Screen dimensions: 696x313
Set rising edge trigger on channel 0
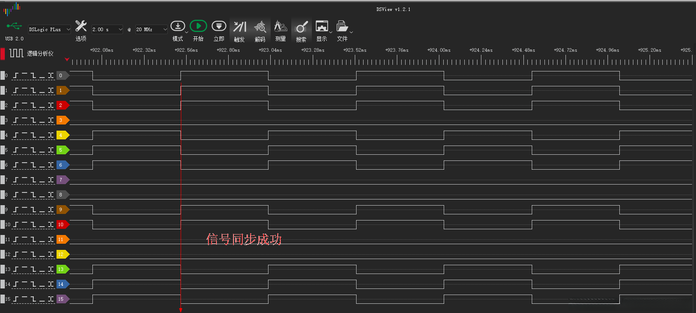point(16,75)
